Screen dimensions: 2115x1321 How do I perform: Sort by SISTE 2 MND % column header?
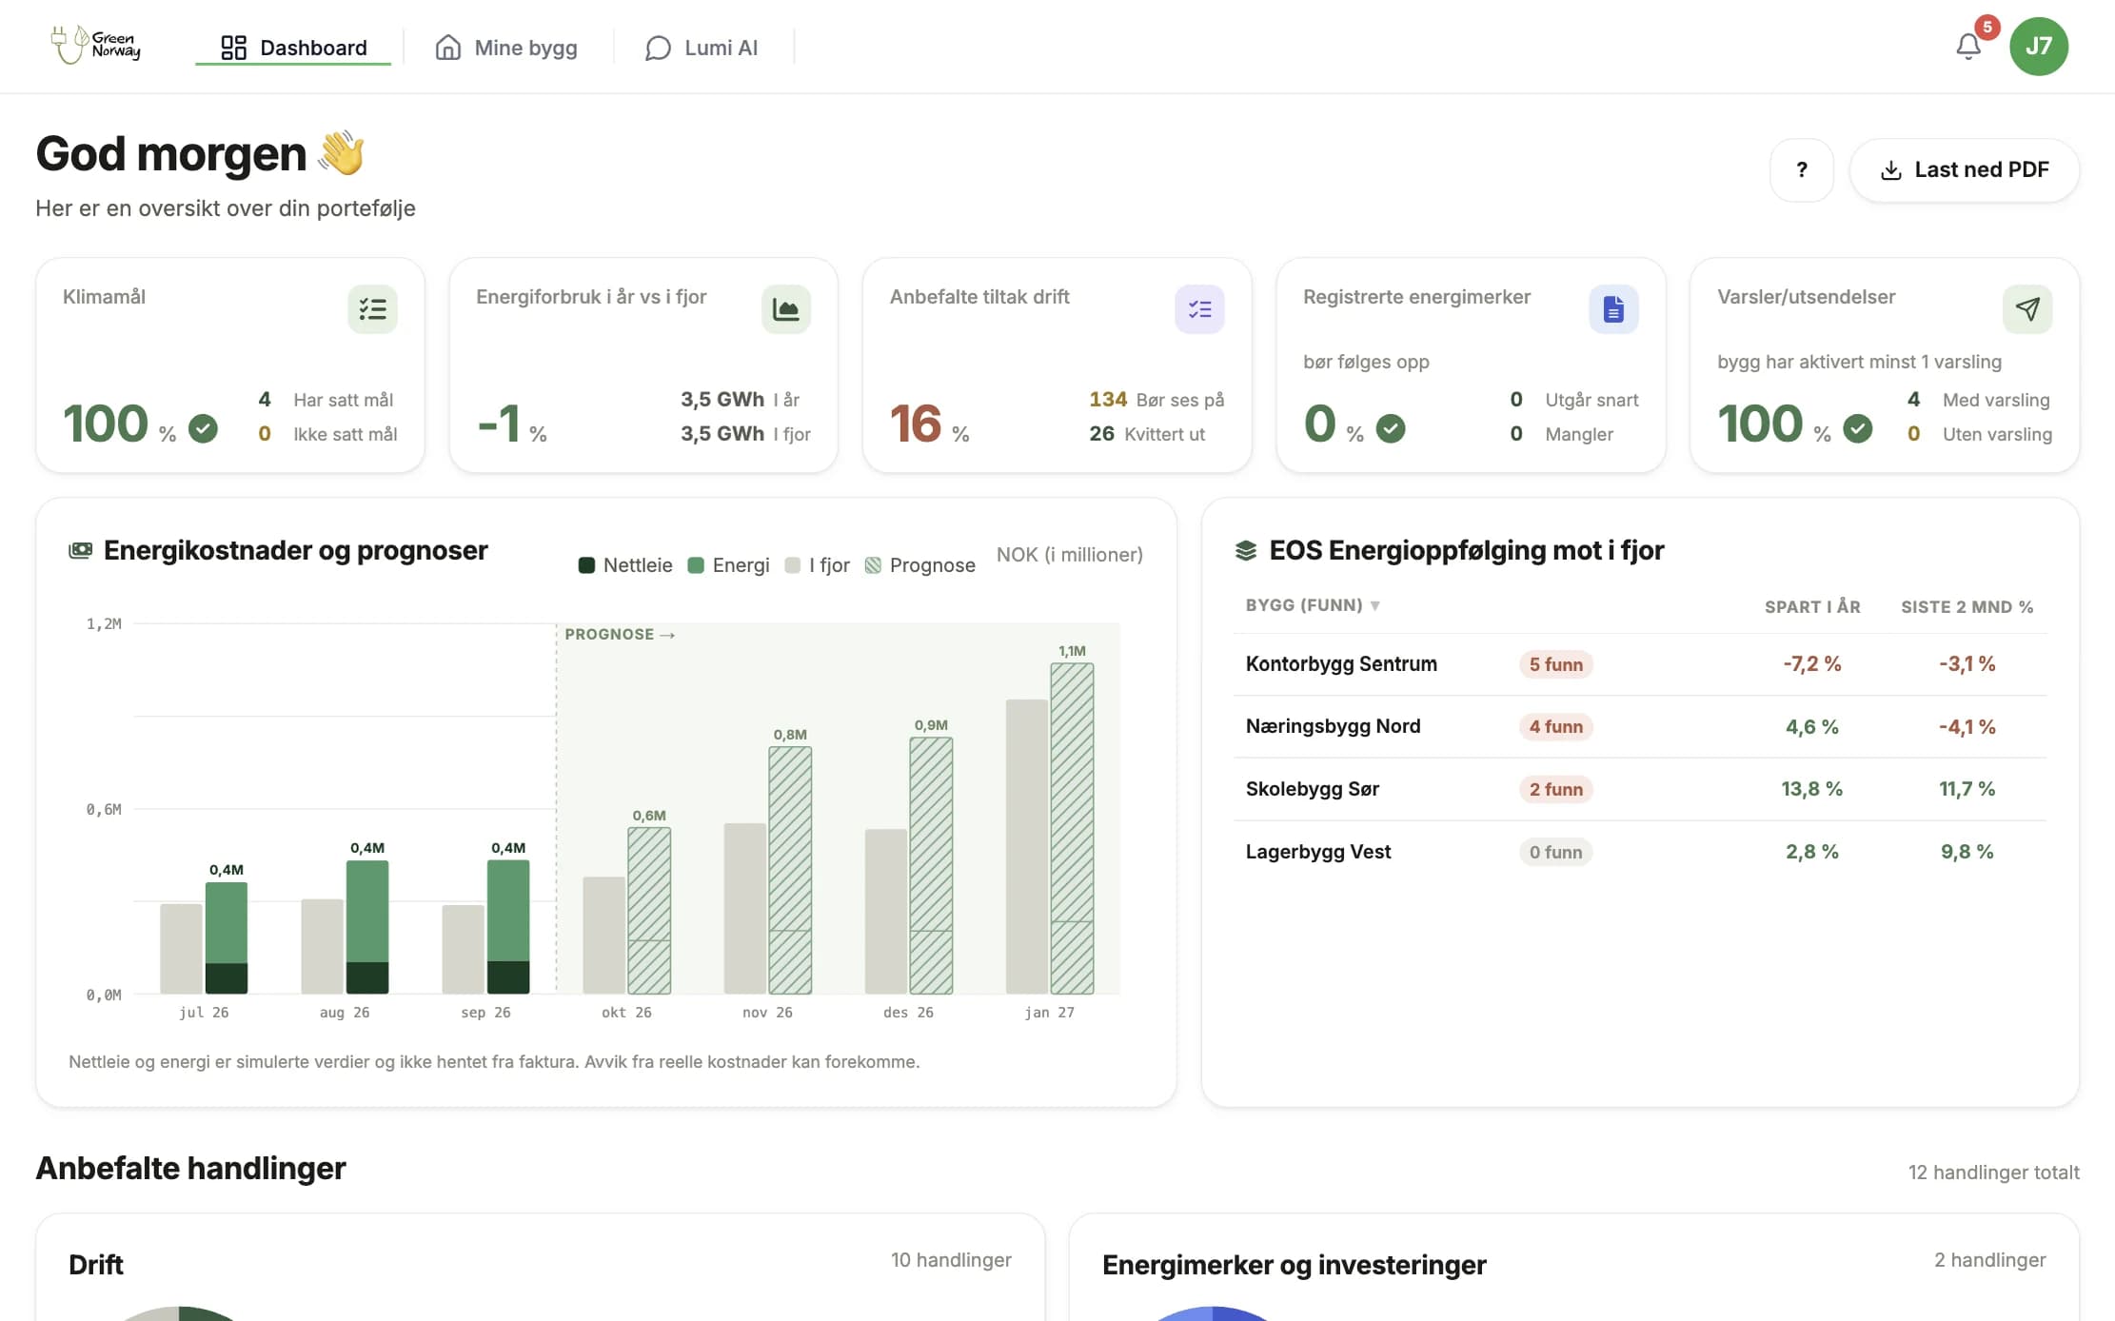click(1967, 606)
